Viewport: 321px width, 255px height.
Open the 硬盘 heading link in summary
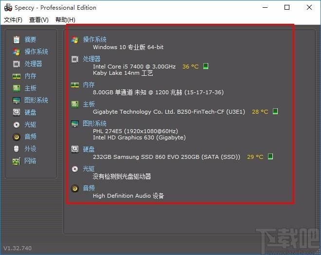[x=89, y=149]
